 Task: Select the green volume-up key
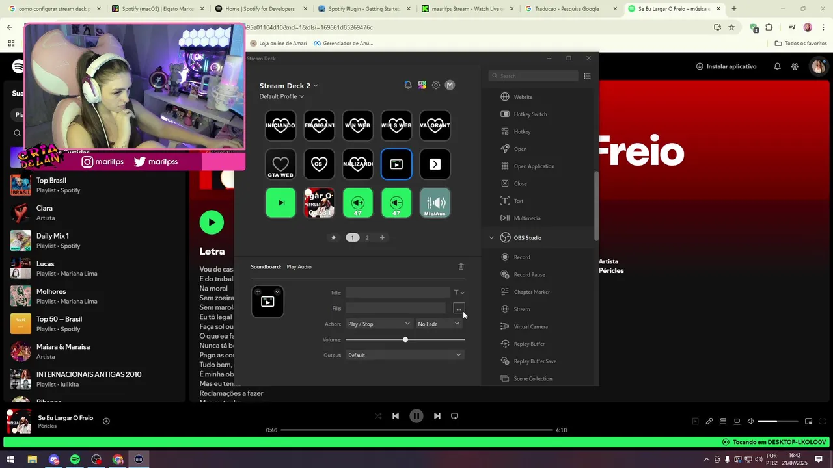[x=358, y=203]
